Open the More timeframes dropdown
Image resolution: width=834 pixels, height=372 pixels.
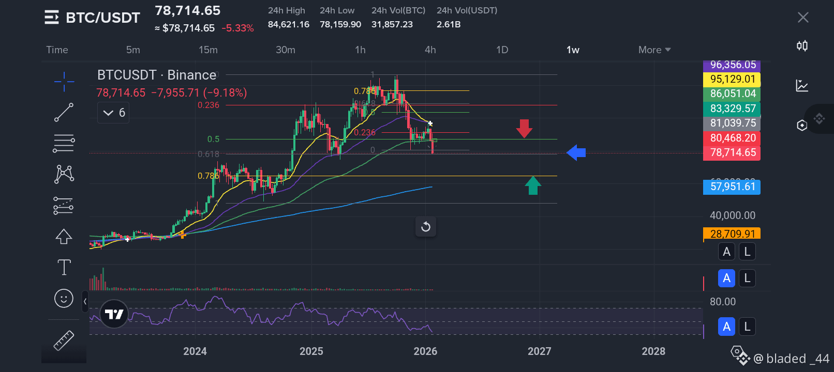tap(654, 50)
